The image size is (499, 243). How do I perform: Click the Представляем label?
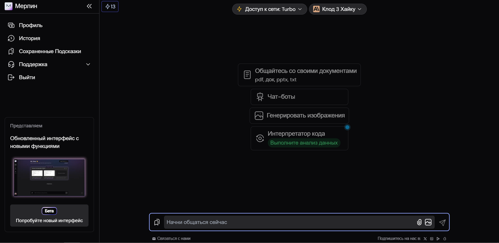click(26, 126)
